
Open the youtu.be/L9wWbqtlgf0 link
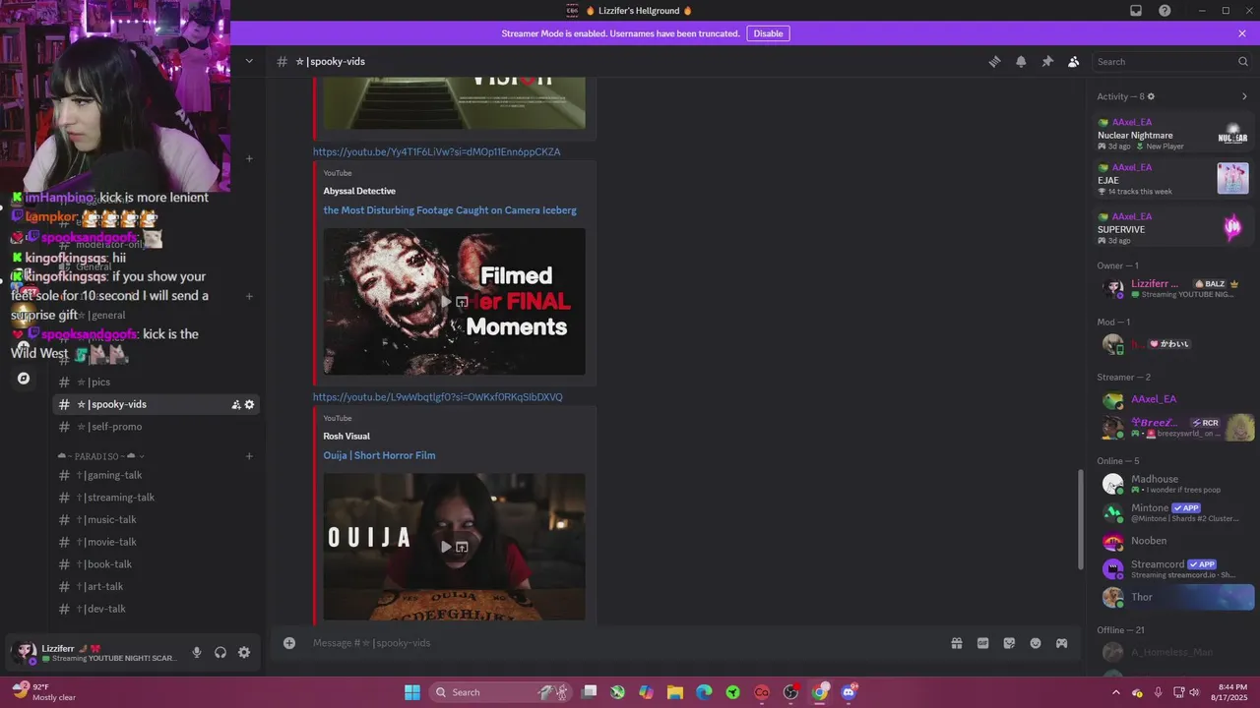pyautogui.click(x=438, y=397)
